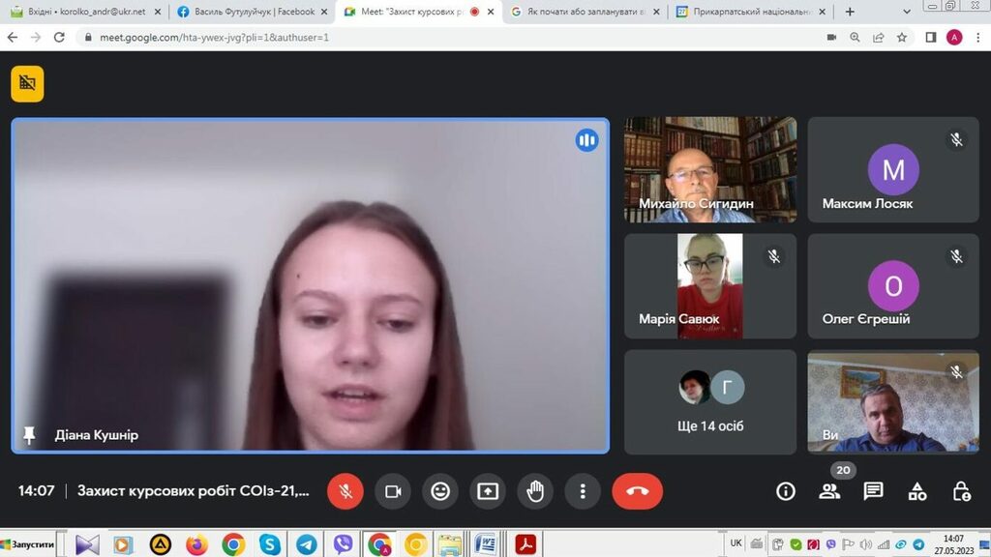Open the activities shapes icon
991x557 pixels.
pos(917,491)
